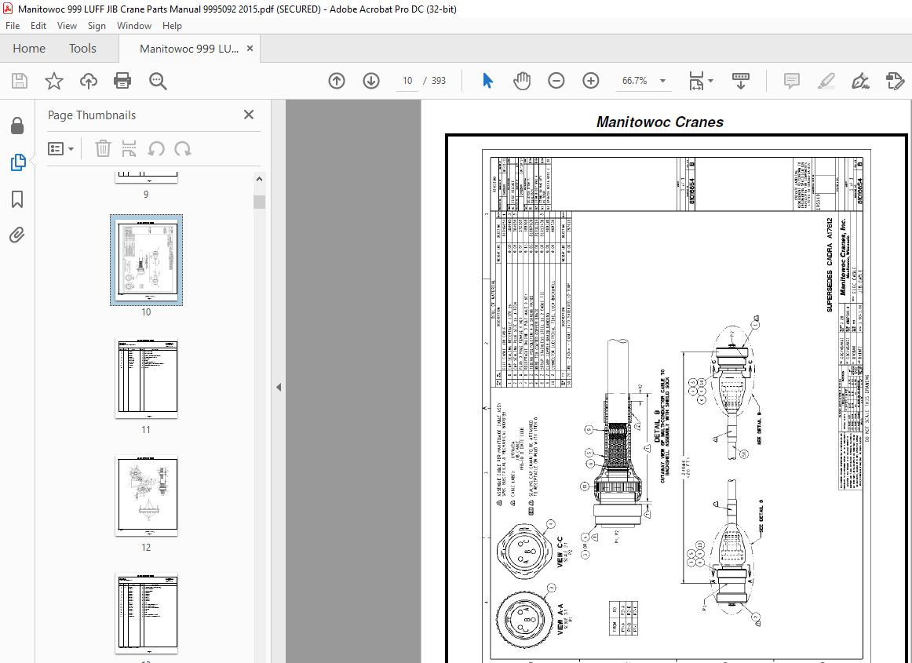The width and height of the screenshot is (912, 663).
Task: Switch to the Home tab
Action: [x=29, y=49]
